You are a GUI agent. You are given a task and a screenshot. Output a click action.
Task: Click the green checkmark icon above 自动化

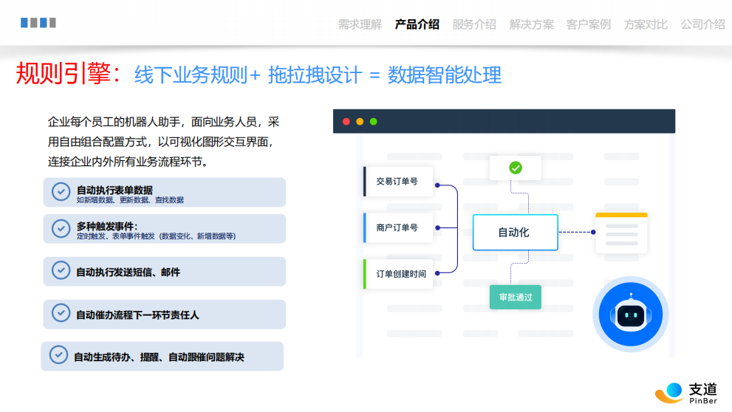pyautogui.click(x=516, y=168)
